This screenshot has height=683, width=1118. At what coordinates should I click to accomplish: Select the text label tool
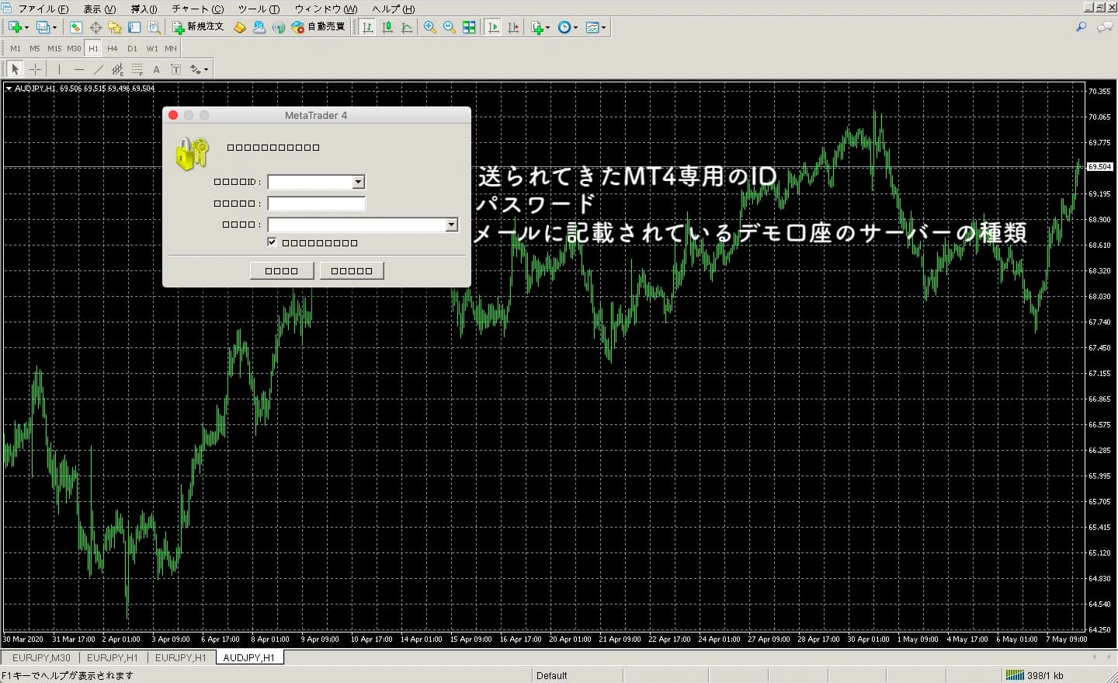[x=156, y=69]
